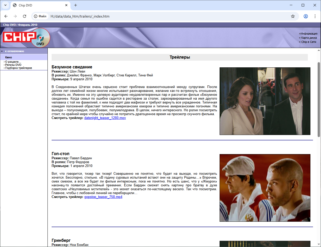Add a new browser tab
This screenshot has height=247, width=321.
pos(76,5)
